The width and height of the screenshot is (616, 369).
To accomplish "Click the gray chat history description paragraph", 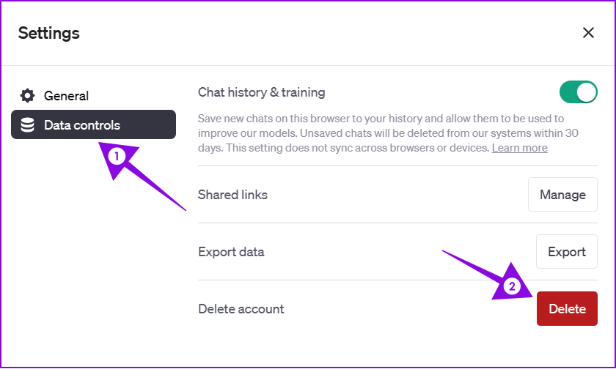I will [388, 133].
